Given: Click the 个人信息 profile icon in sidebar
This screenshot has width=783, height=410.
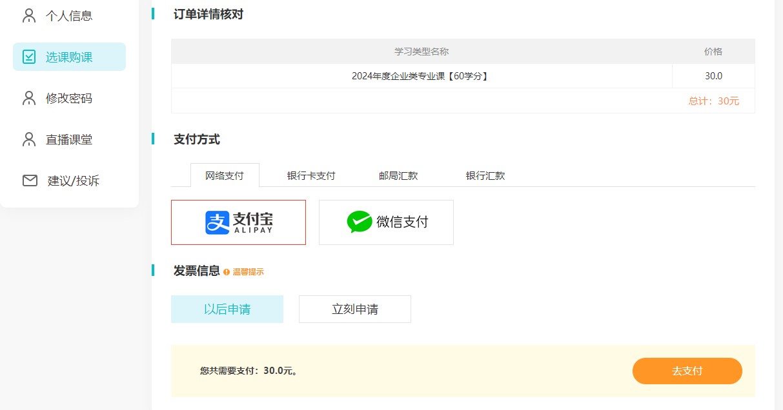Looking at the screenshot, I should tap(28, 15).
